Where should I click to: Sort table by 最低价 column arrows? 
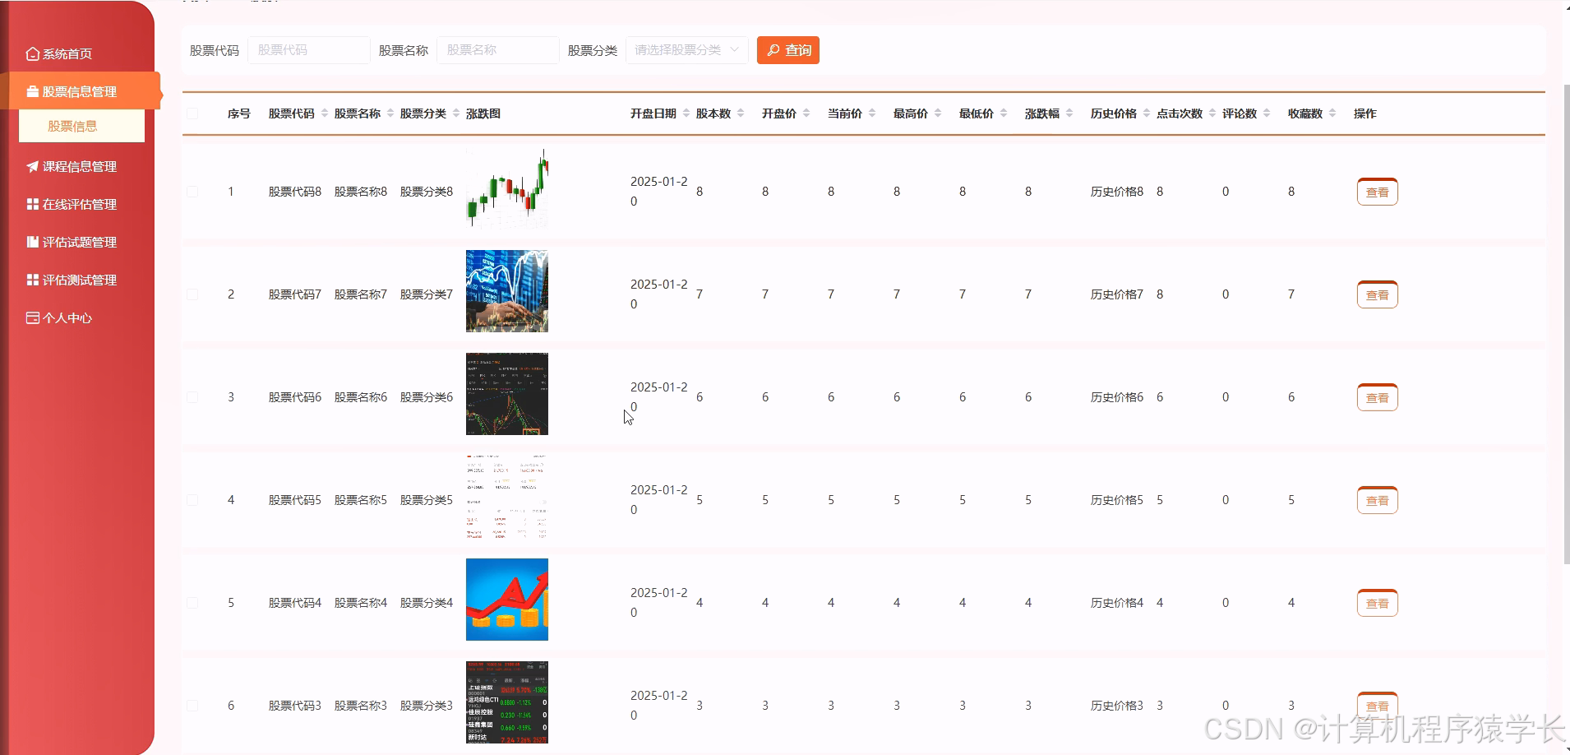[x=1004, y=113]
